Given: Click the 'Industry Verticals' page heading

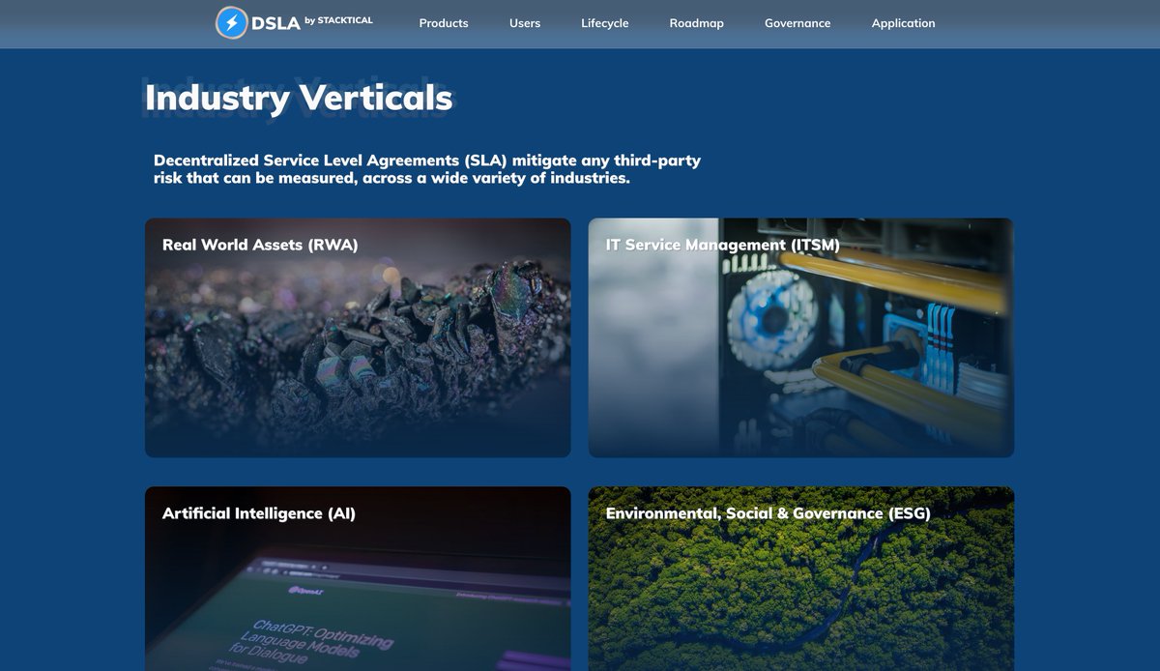Looking at the screenshot, I should tap(298, 97).
